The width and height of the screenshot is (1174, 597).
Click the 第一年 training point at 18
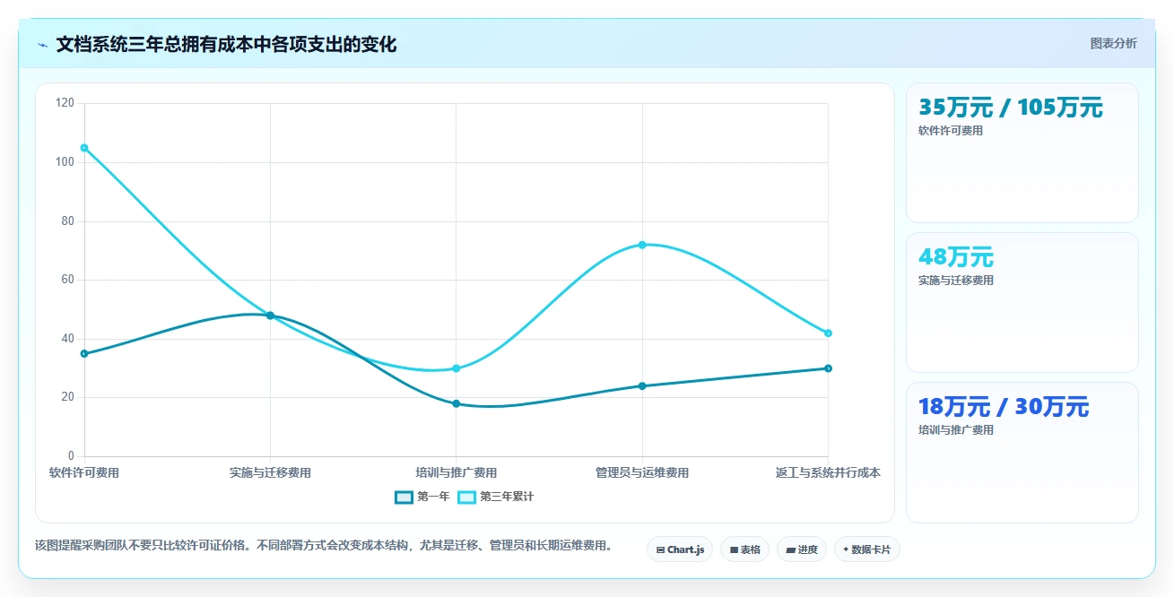(x=456, y=403)
